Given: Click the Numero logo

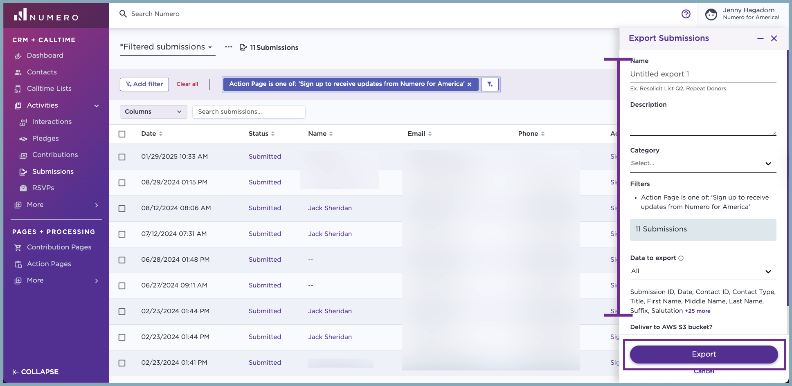Looking at the screenshot, I should (46, 15).
